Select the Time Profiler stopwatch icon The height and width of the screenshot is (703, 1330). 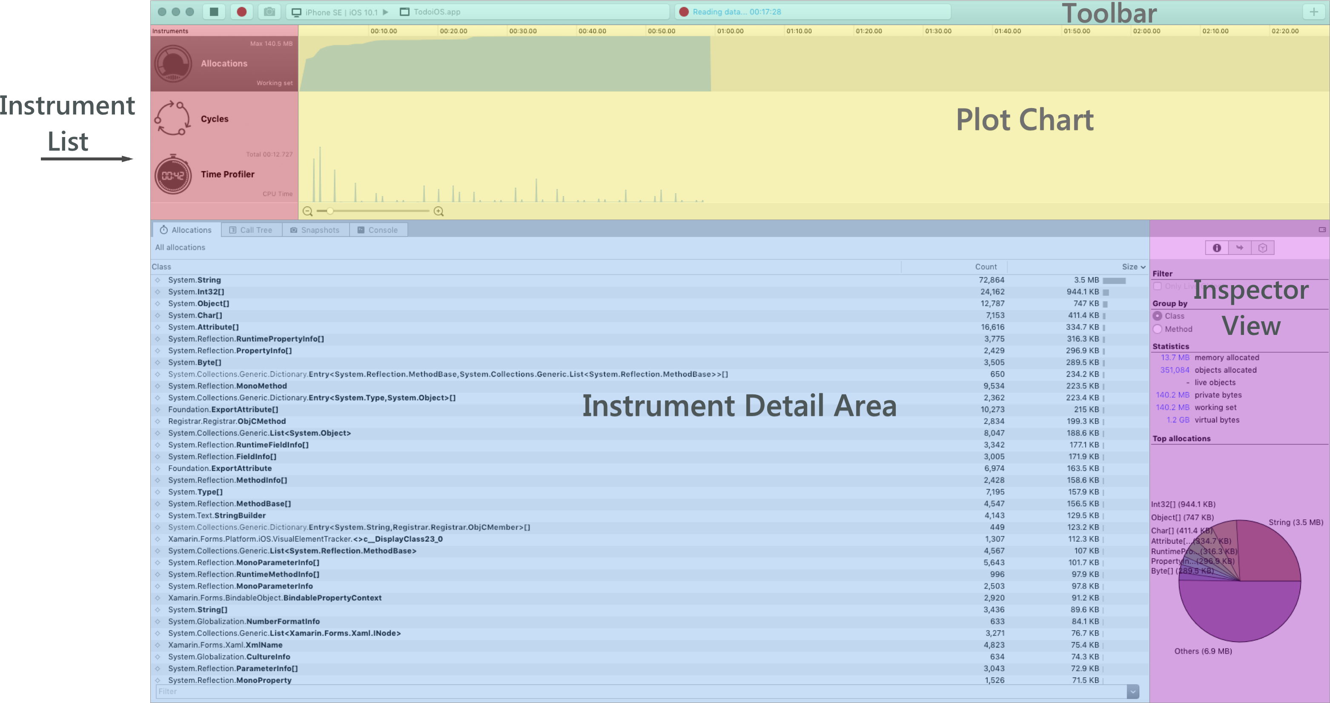[173, 174]
